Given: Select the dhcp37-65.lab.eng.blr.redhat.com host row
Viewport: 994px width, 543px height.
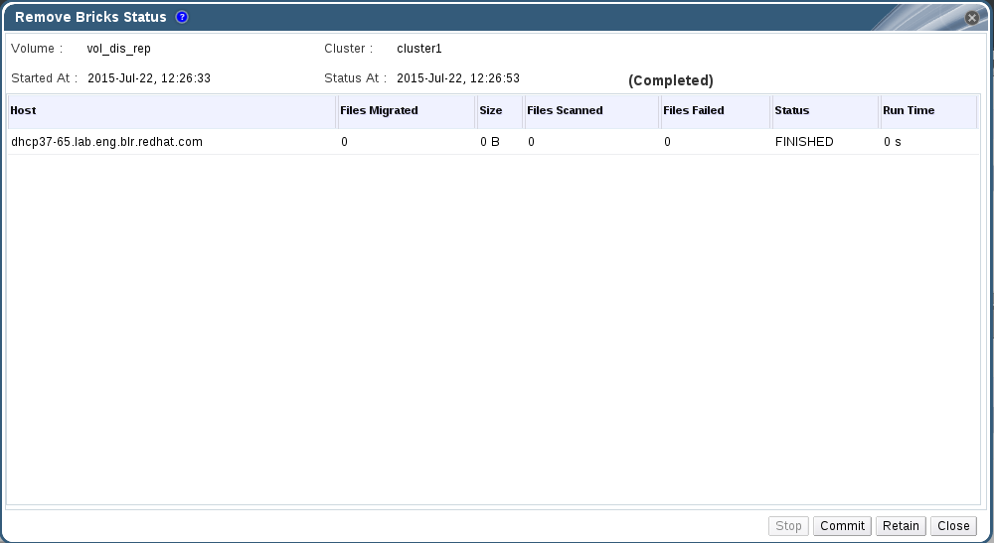Looking at the screenshot, I should tap(106, 142).
